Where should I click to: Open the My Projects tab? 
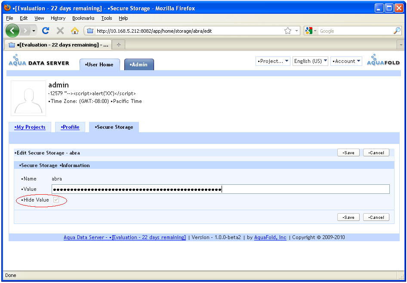click(30, 127)
